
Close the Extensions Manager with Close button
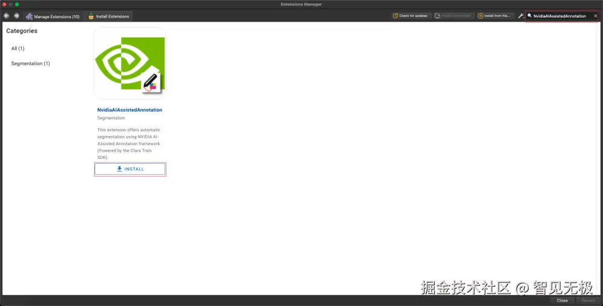pyautogui.click(x=562, y=300)
